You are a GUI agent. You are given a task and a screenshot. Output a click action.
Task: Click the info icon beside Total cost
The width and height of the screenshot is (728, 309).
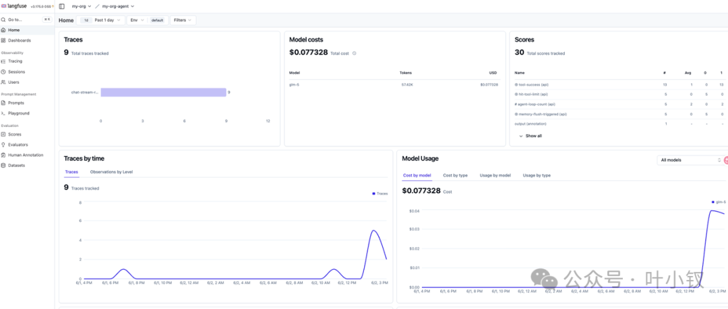coord(355,53)
